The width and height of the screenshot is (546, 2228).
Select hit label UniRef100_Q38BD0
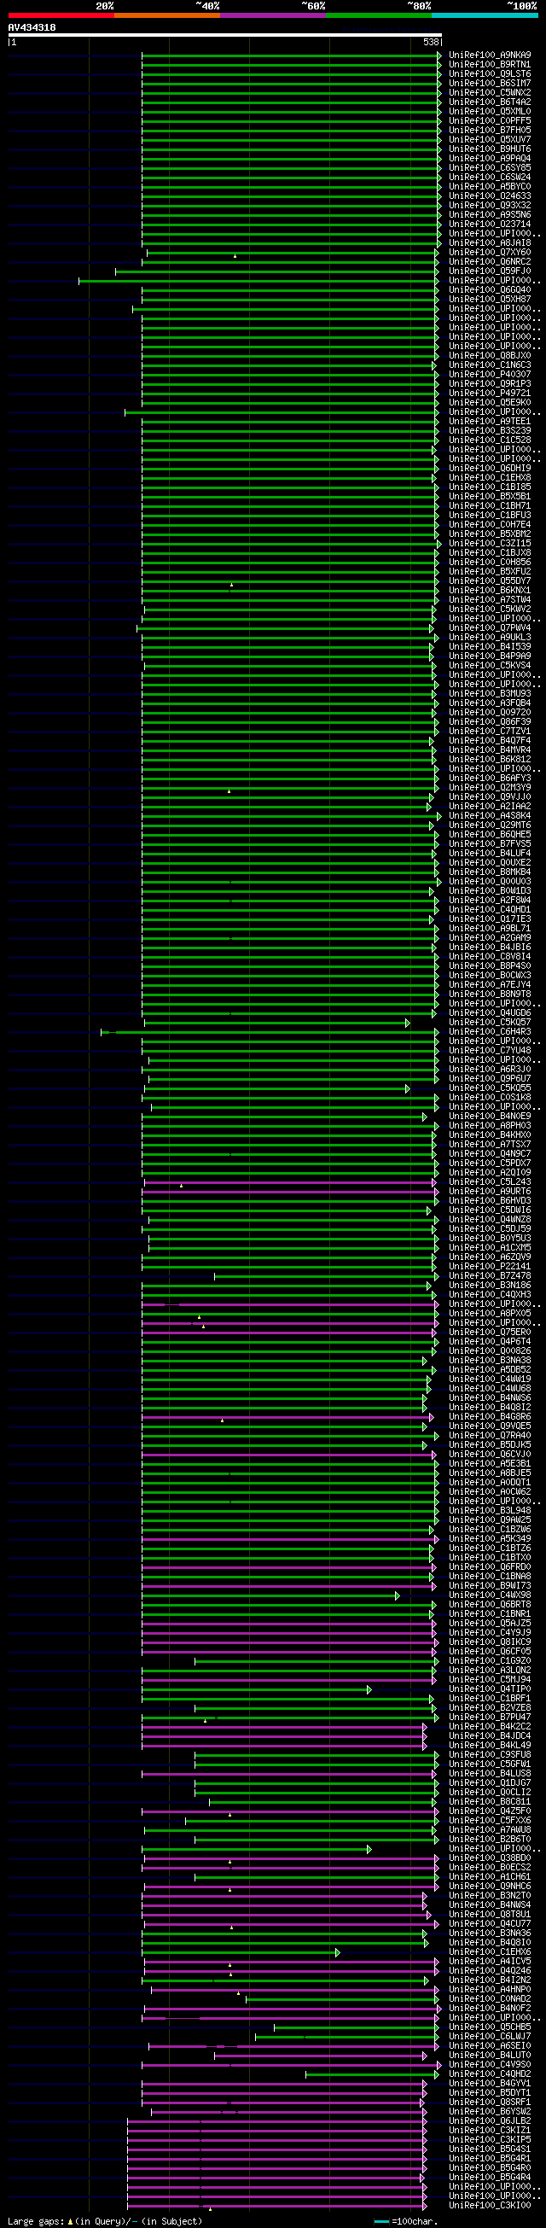point(490,1858)
